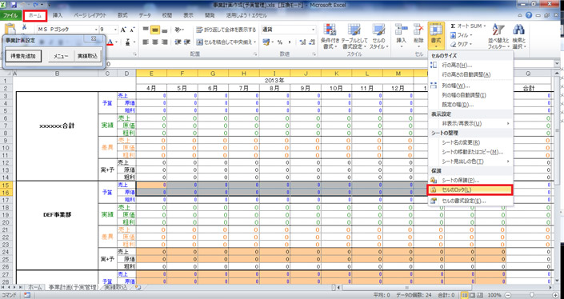Open conditional formatting 条件付き書式
564x299 pixels.
[x=330, y=36]
